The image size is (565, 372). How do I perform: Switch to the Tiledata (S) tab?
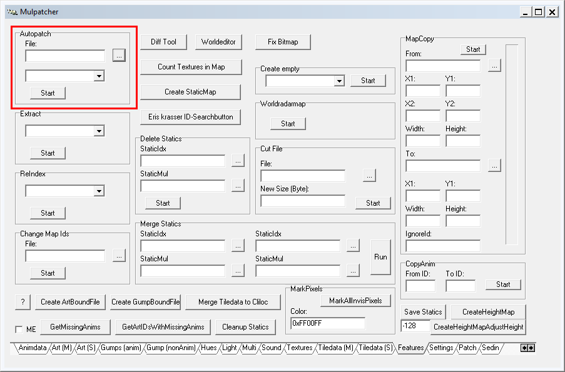tap(375, 348)
